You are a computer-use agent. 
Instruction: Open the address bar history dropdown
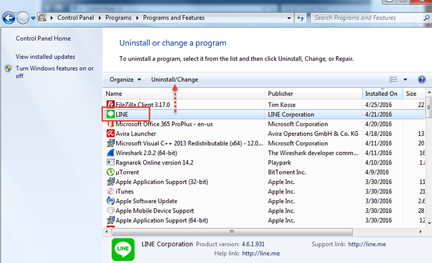click(289, 18)
